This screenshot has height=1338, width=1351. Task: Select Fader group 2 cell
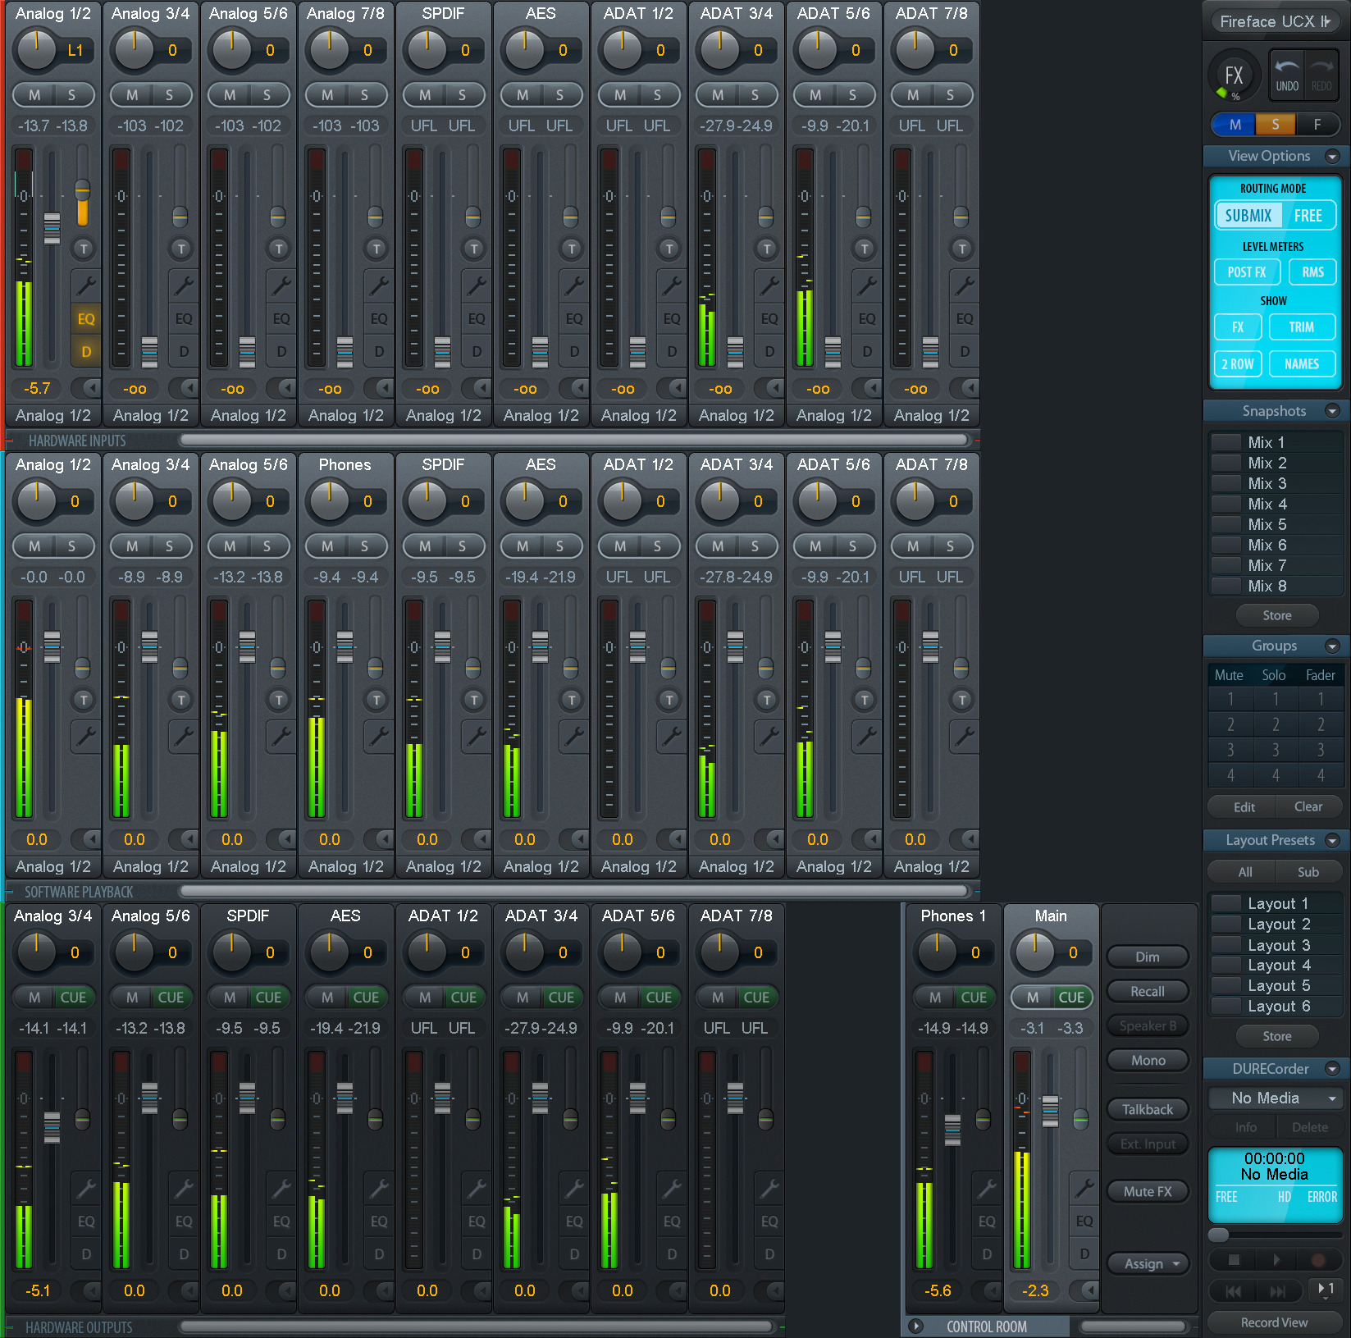(1321, 725)
